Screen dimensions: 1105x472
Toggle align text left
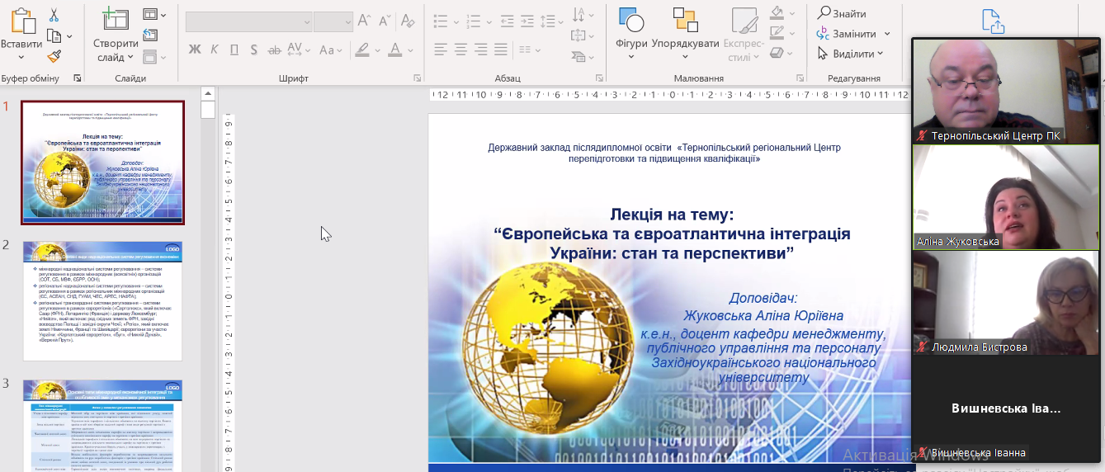(x=440, y=50)
